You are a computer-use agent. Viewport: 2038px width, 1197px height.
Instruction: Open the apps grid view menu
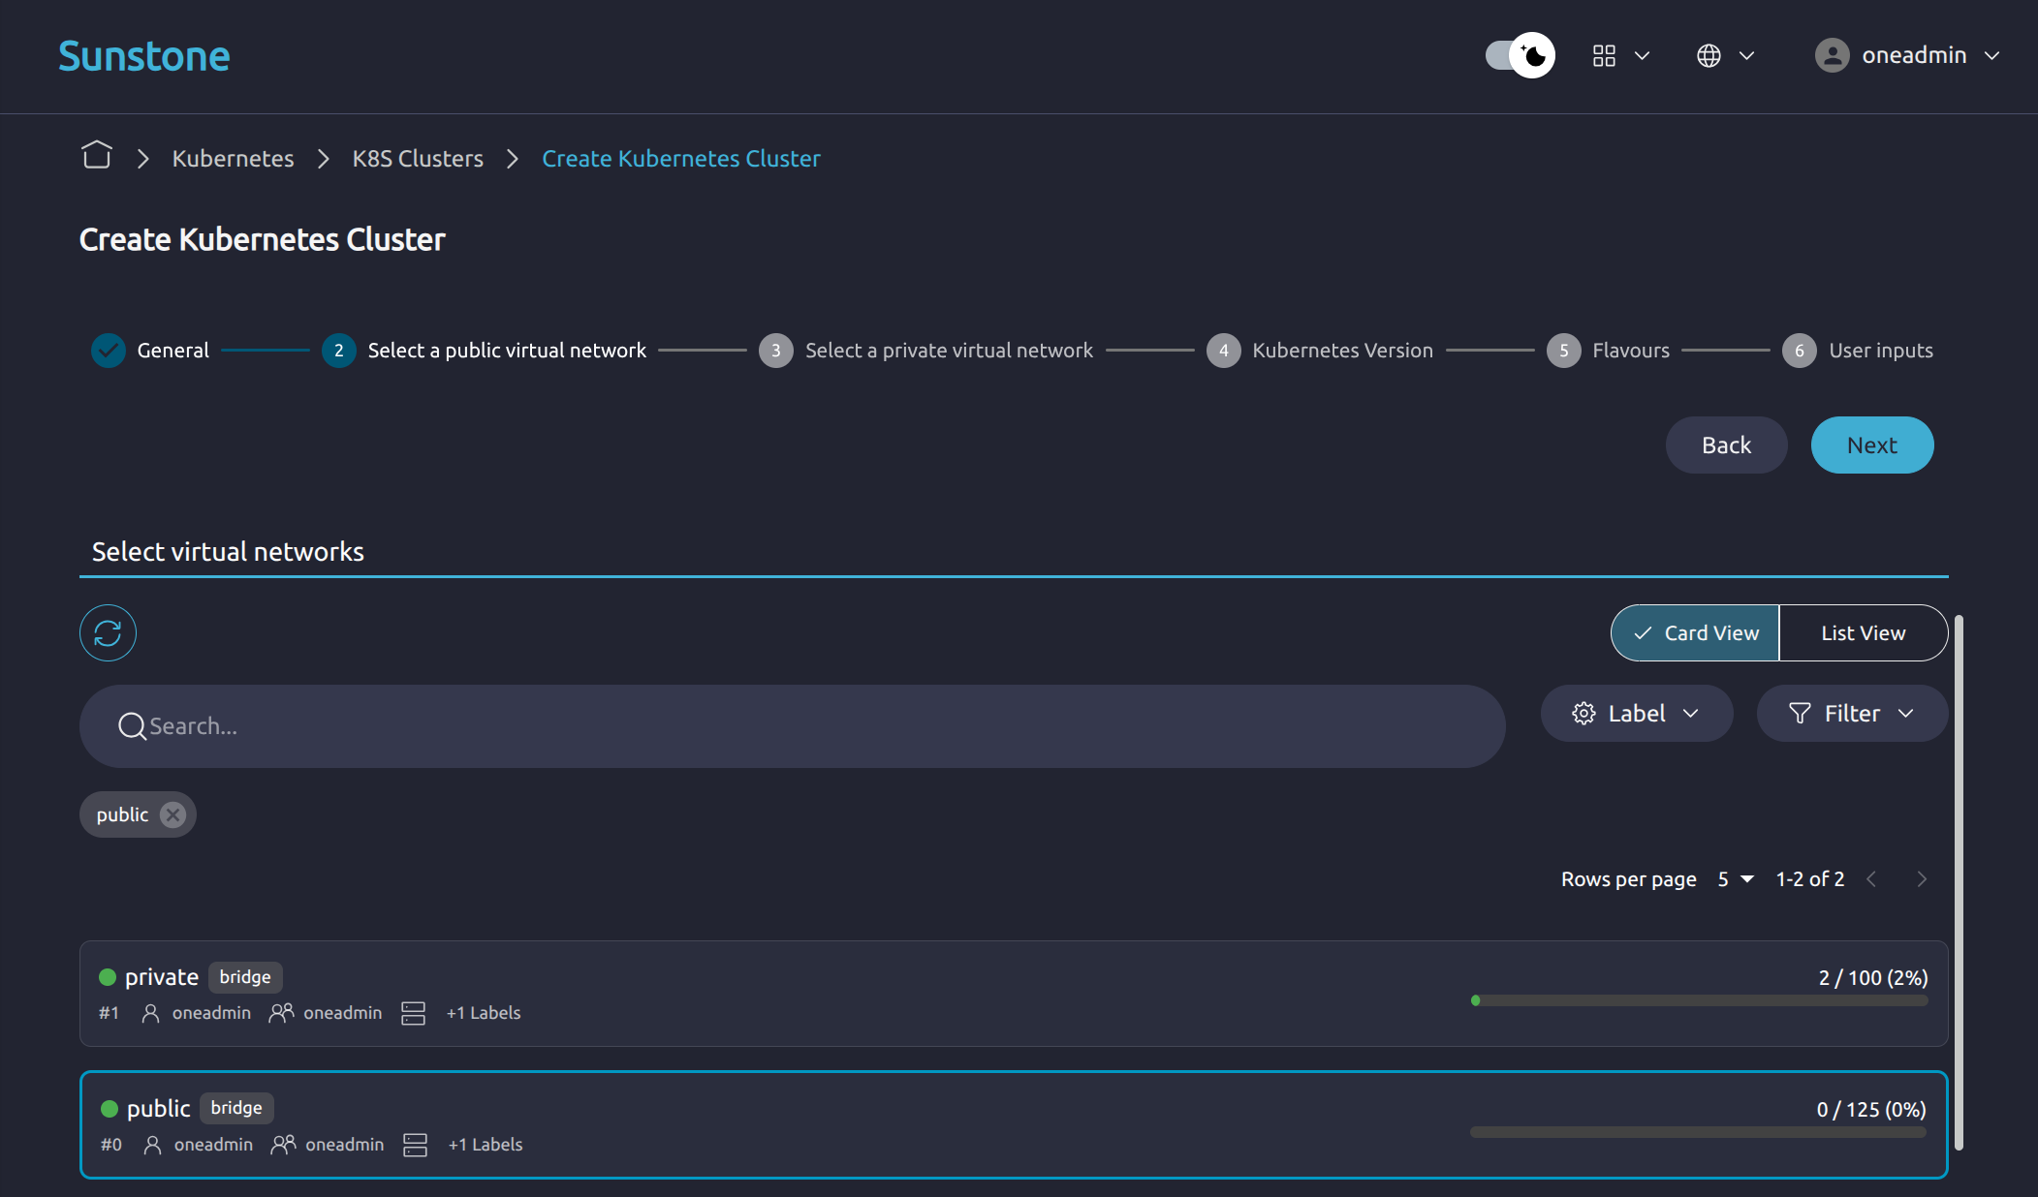pyautogui.click(x=1604, y=55)
